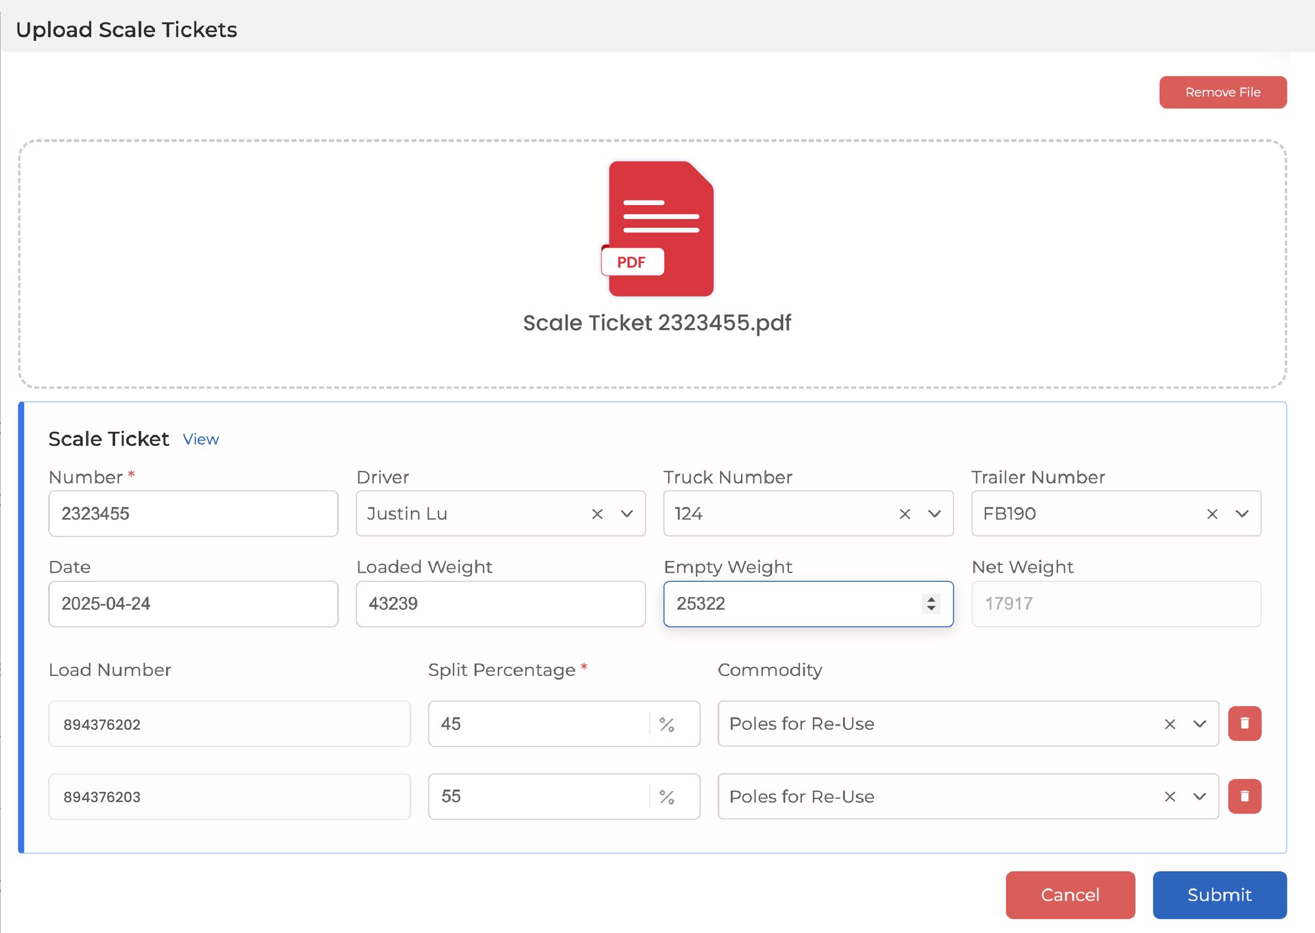The image size is (1315, 933).
Task: Submit the scale ticket form
Action: point(1219,894)
